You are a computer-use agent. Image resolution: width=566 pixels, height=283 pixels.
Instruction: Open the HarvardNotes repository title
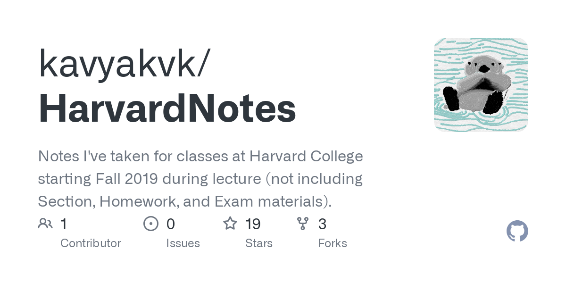click(167, 109)
